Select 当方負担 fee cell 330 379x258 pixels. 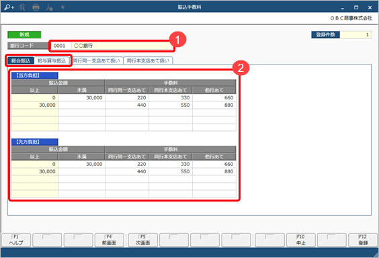click(x=171, y=97)
